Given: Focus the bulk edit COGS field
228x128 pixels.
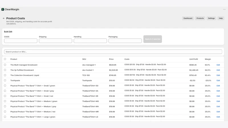Looking at the screenshot, I should coord(21,41).
